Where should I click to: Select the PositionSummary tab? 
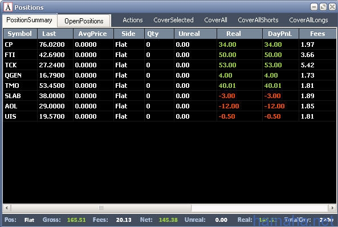(29, 20)
